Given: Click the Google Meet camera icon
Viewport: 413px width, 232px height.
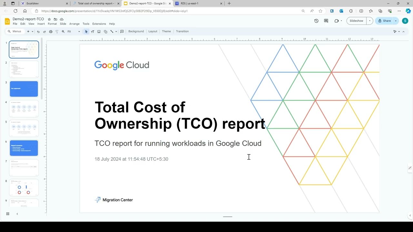Looking at the screenshot, I should [337, 21].
